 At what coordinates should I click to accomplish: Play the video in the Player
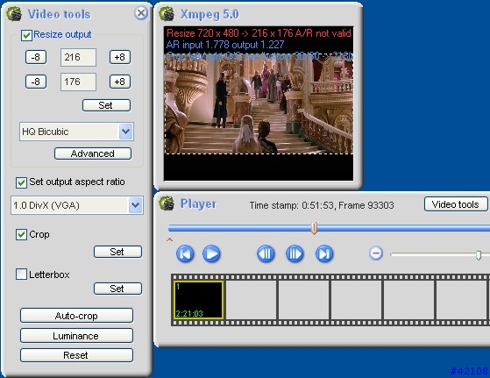click(x=211, y=253)
